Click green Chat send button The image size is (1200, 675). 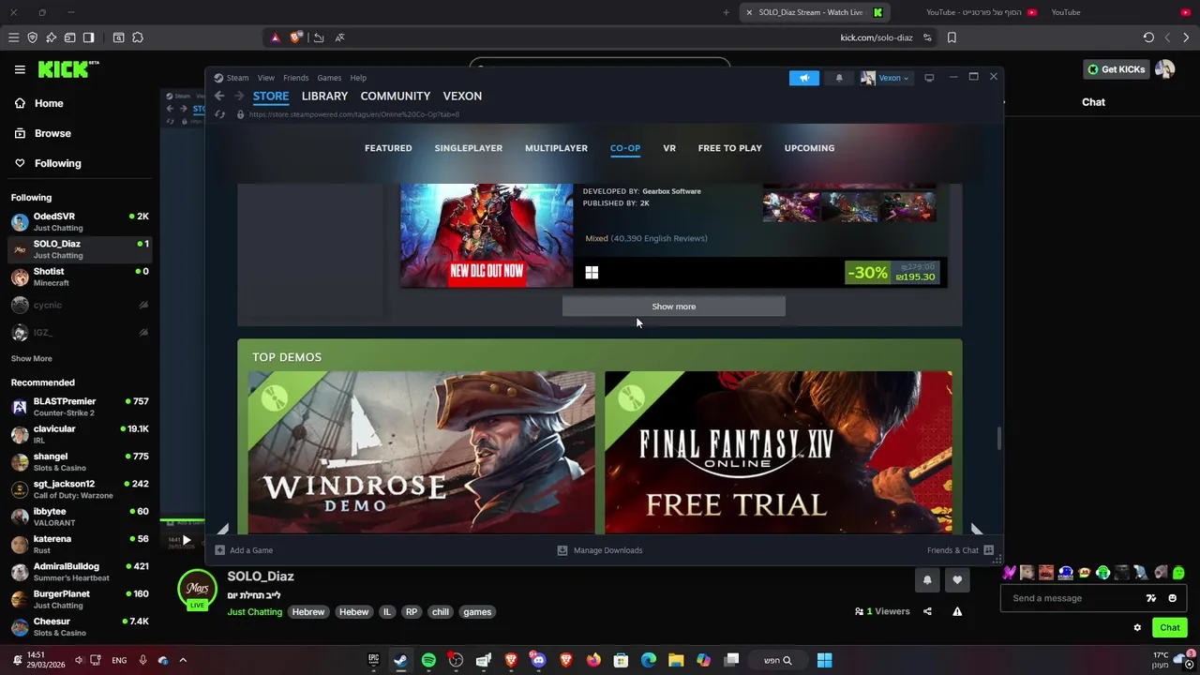(x=1170, y=627)
